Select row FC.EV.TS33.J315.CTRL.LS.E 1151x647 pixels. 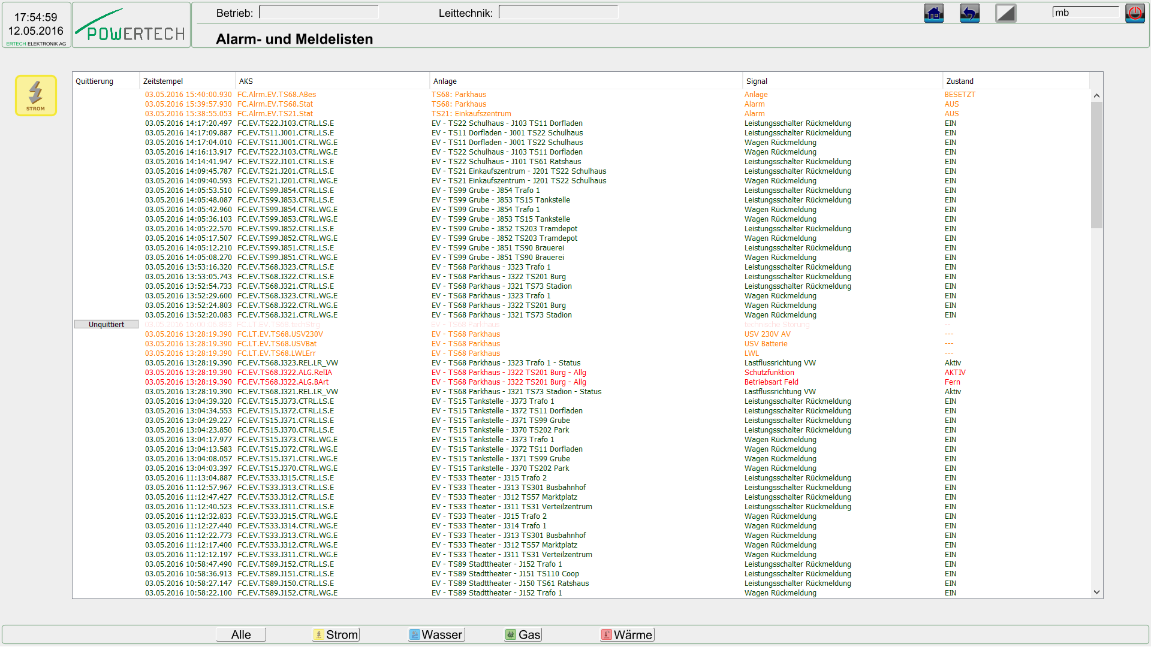click(x=581, y=478)
